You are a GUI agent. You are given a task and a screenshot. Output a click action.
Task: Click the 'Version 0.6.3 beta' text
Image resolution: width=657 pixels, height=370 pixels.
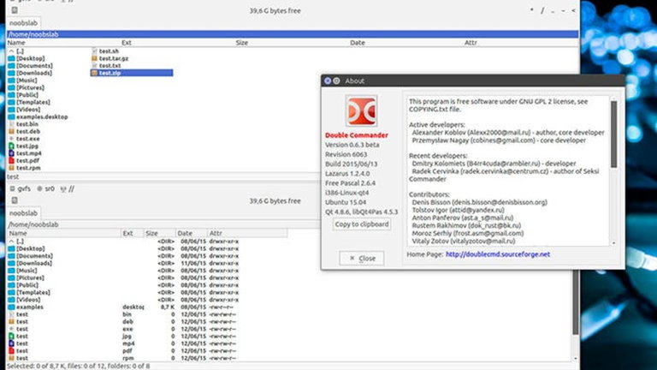point(352,145)
